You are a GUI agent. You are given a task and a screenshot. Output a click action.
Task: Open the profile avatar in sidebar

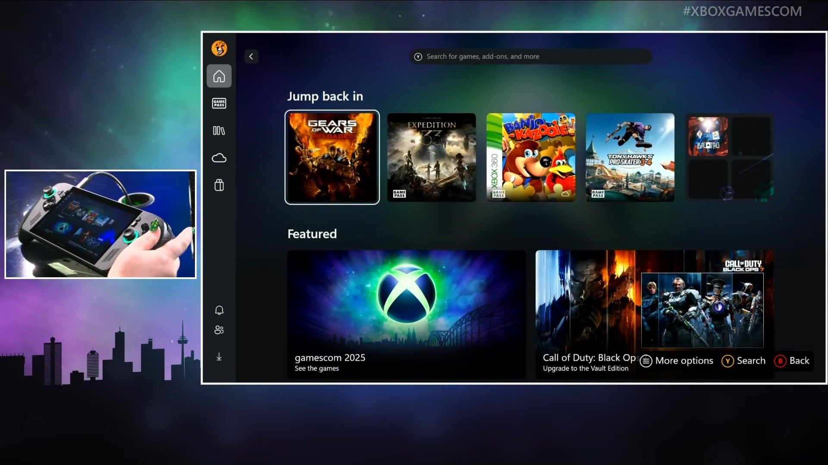click(x=219, y=48)
